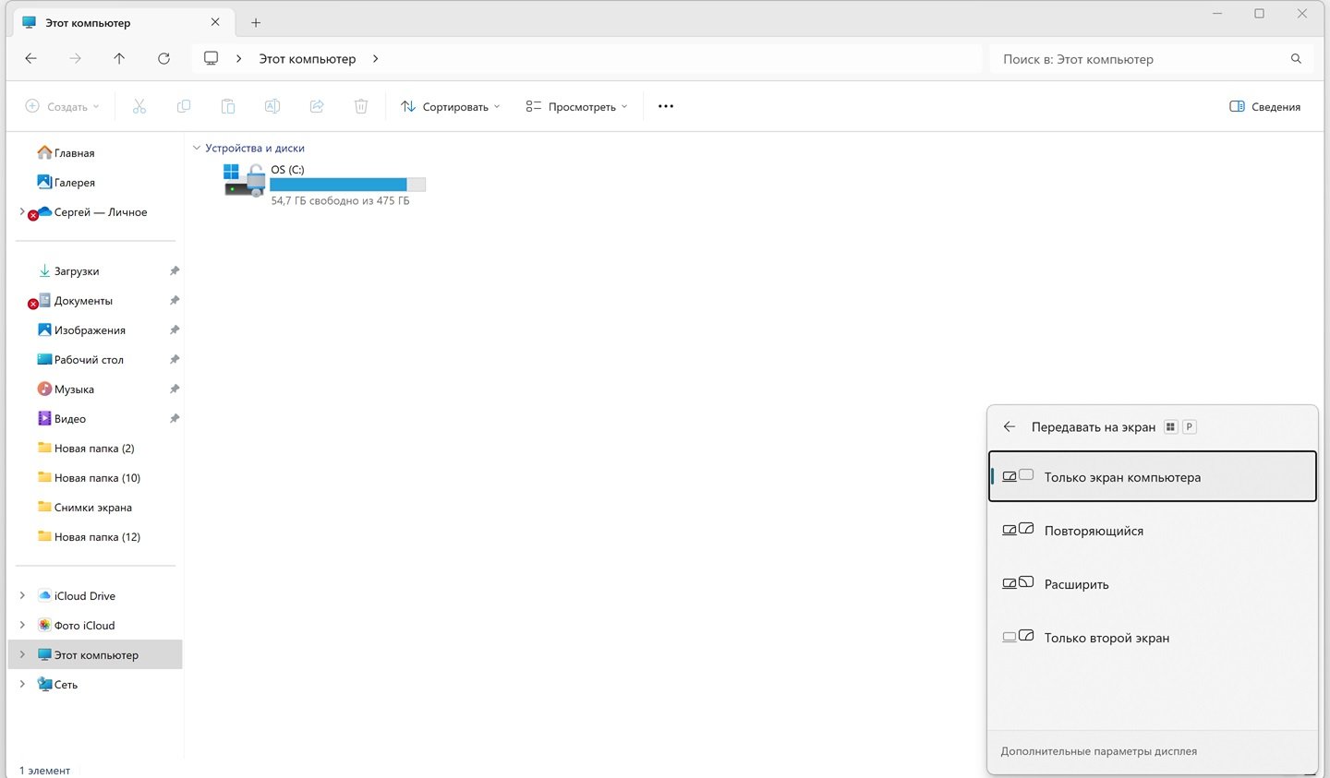Toggle the Сведения details pane
Viewport: 1330px width, 778px height.
[1265, 106]
